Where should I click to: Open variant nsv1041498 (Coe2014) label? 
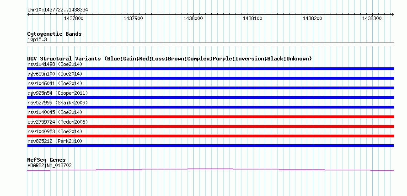tap(55, 64)
